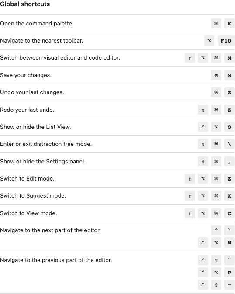Screen dimensions: 235x294
Task: Click the Option key beside F10
Action: point(210,40)
